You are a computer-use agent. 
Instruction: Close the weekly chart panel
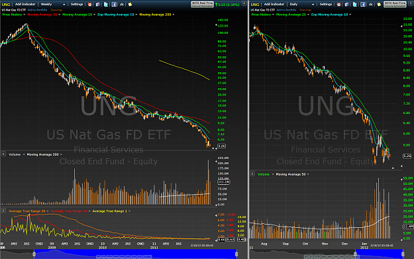[244, 3]
